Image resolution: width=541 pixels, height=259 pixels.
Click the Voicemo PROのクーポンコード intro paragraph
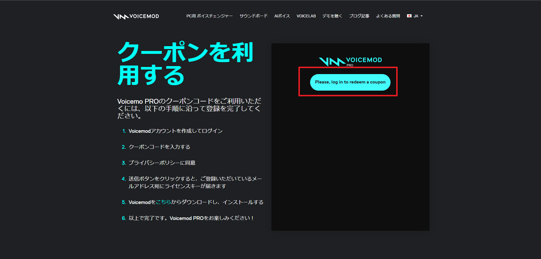(x=189, y=108)
